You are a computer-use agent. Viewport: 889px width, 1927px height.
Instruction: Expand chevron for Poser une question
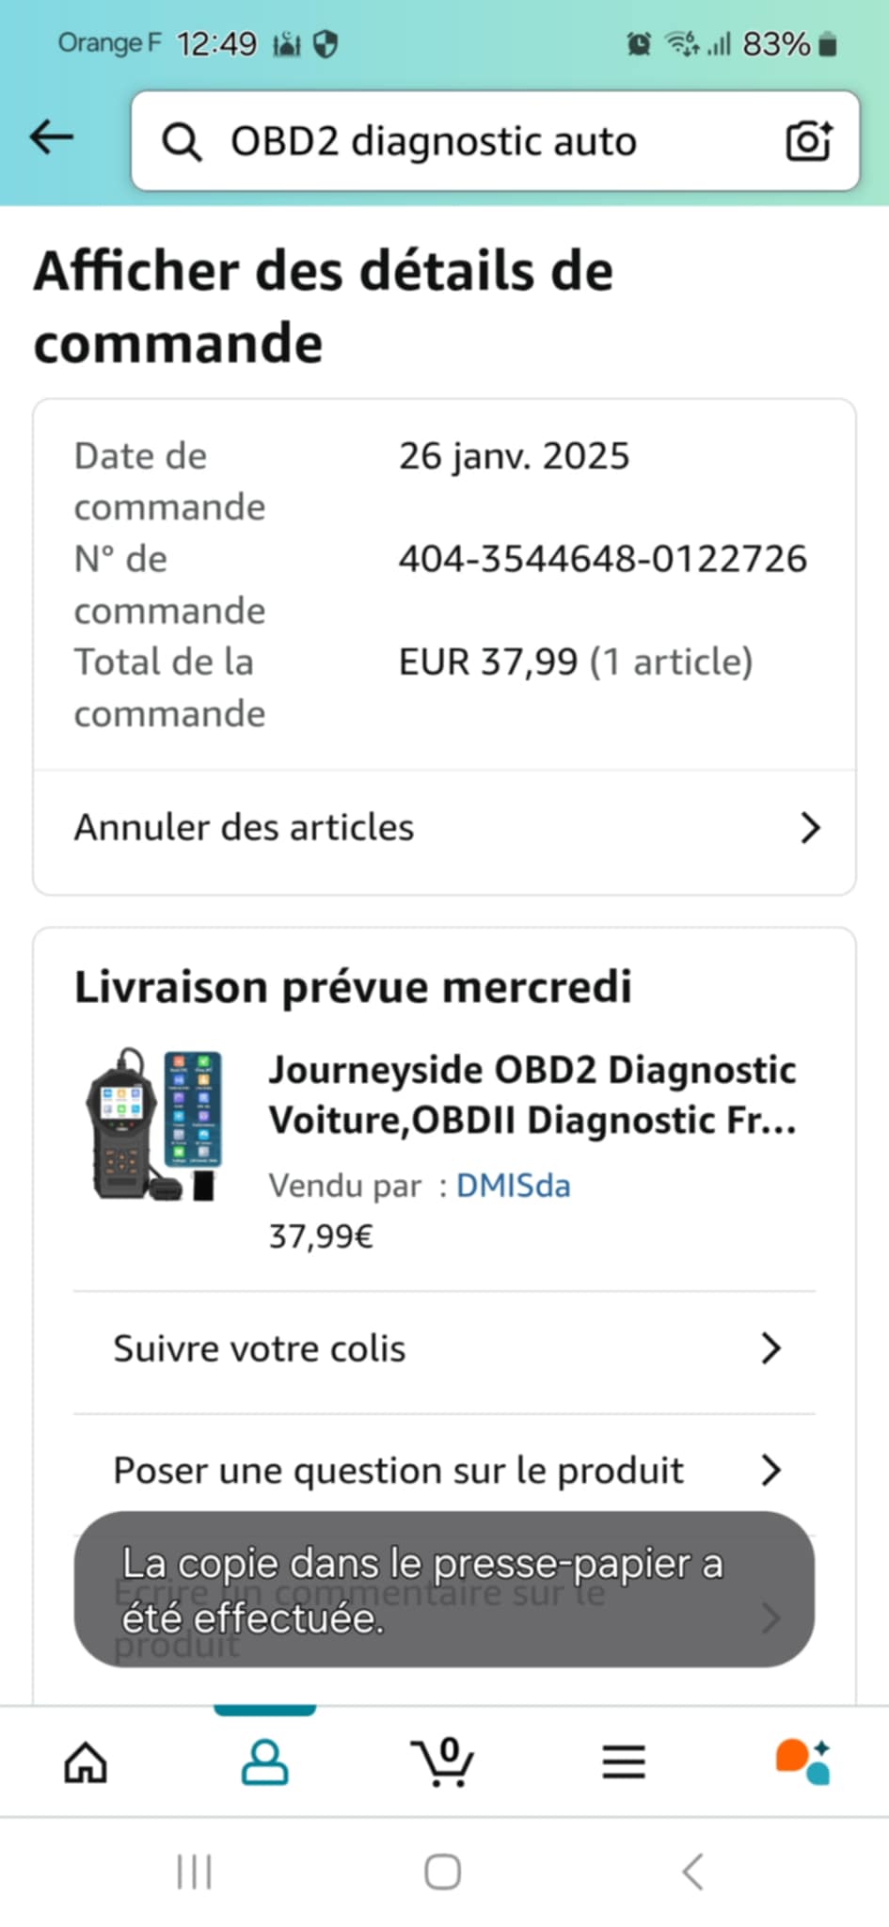point(770,1470)
